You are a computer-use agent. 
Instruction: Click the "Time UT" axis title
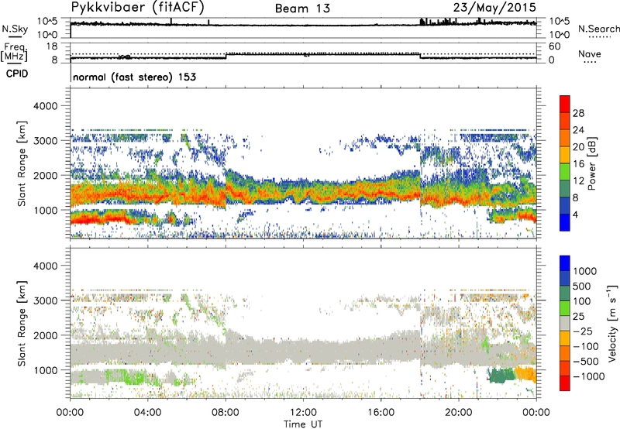tap(303, 424)
